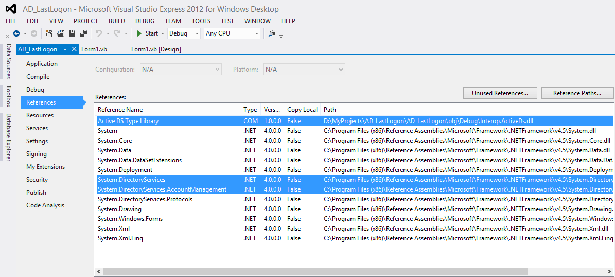The image size is (615, 277).
Task: Go to the Debug properties page
Action: coord(36,90)
